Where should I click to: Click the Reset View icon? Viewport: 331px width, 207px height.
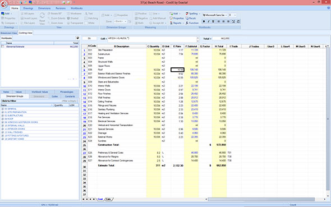(x=42, y=18)
